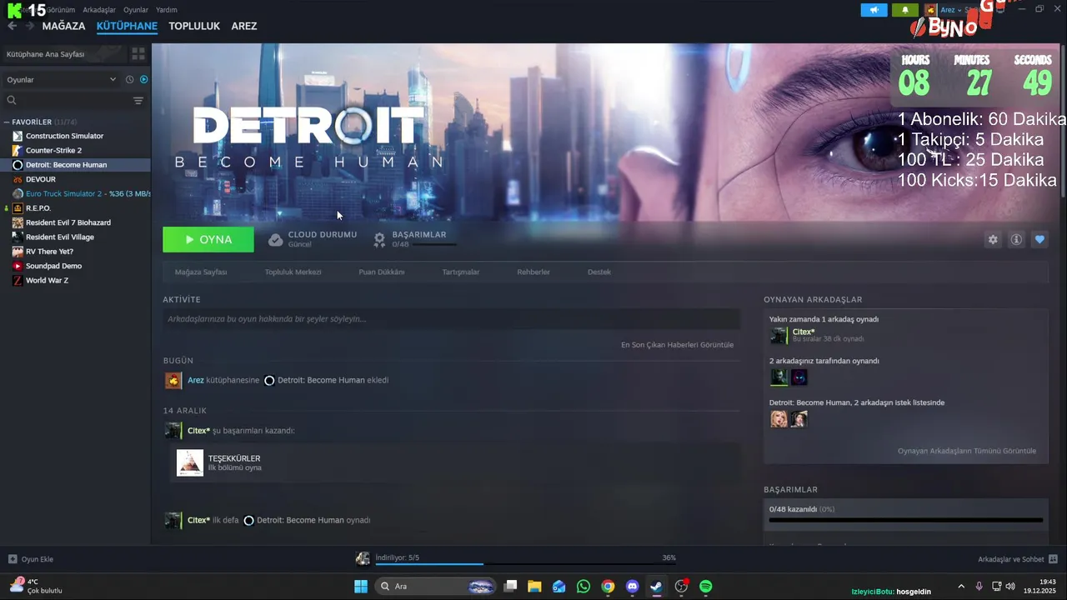Switch to TOPLULUK tab
The height and width of the screenshot is (600, 1067).
pos(194,26)
